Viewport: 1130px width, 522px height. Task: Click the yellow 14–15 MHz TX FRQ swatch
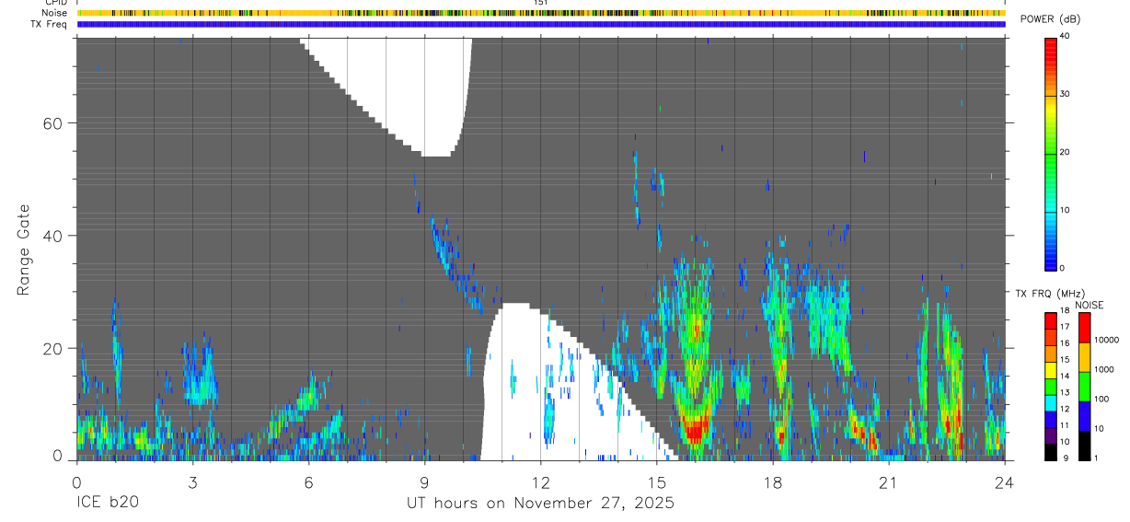tap(1050, 370)
